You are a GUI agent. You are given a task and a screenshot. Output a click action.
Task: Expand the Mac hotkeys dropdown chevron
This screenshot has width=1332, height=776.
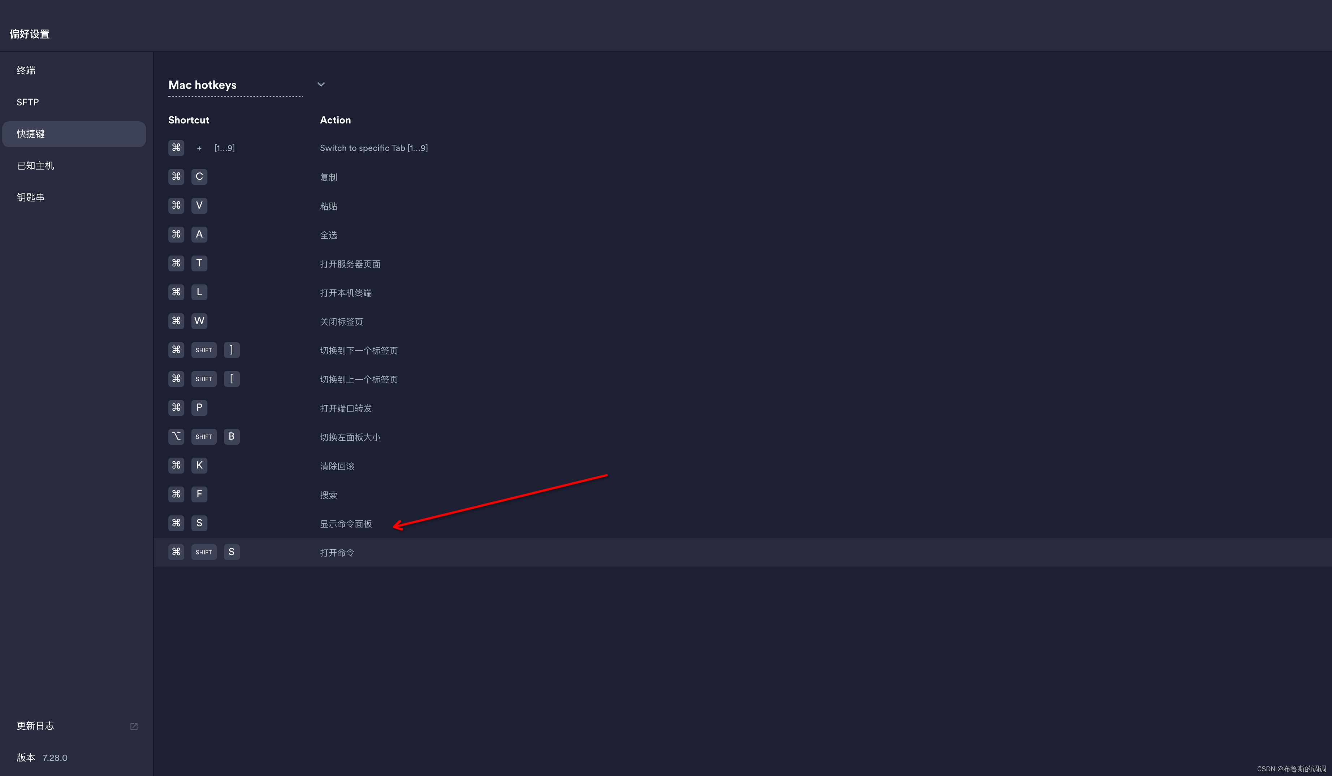point(321,84)
